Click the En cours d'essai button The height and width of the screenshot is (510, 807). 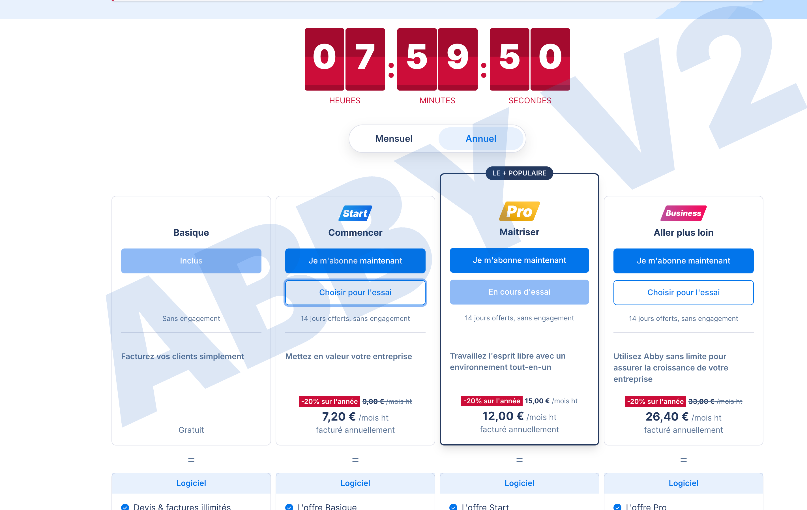[x=519, y=292]
